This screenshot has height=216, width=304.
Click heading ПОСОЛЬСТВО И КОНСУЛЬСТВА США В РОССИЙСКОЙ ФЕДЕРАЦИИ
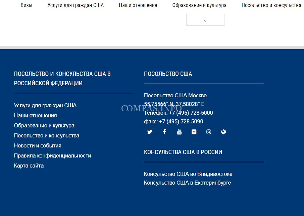[62, 79]
